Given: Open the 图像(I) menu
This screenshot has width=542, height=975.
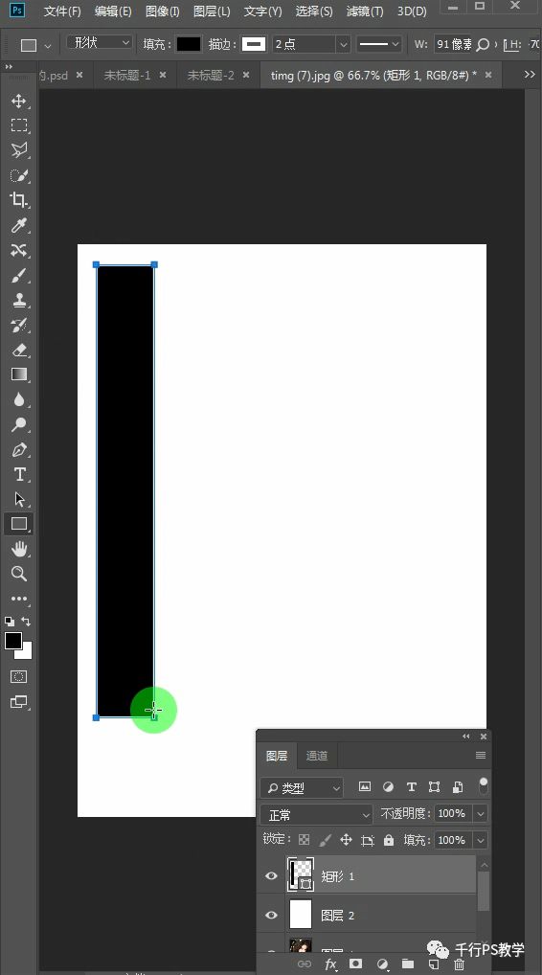Looking at the screenshot, I should click(162, 11).
